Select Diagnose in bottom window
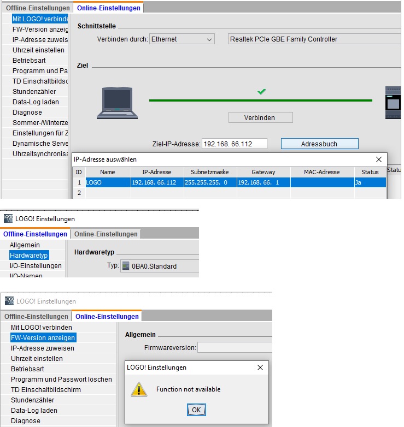This screenshot has height=427, width=404. 26,420
